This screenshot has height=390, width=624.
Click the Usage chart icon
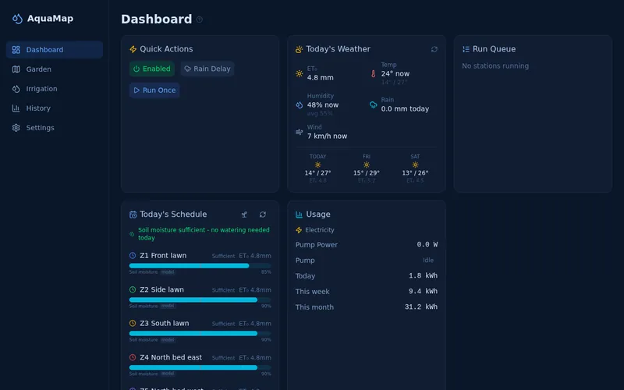point(299,214)
